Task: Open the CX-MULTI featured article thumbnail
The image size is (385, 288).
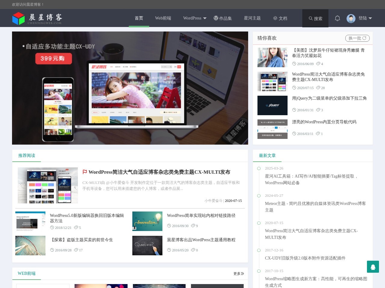Action: click(x=48, y=185)
